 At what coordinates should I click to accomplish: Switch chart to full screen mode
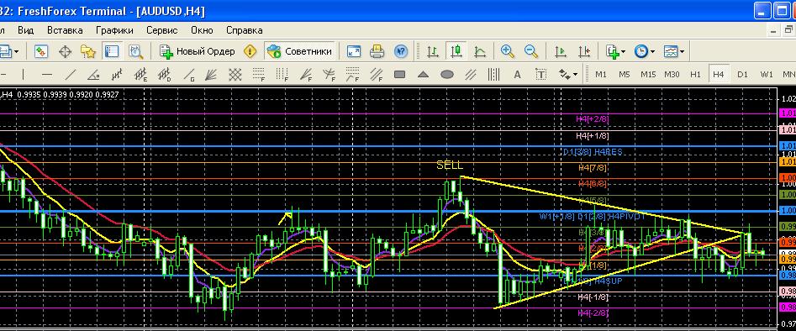tap(354, 51)
